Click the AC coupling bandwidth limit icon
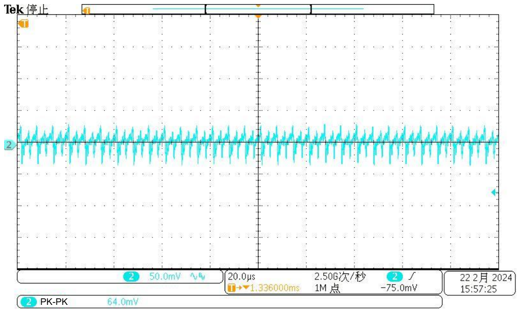Viewport: 521px width, 313px height. pos(198,276)
